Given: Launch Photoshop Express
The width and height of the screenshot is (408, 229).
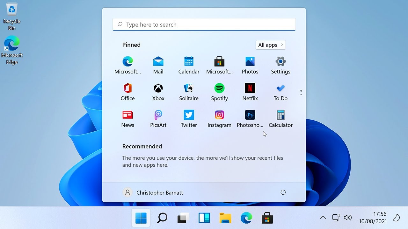Looking at the screenshot, I should [250, 119].
